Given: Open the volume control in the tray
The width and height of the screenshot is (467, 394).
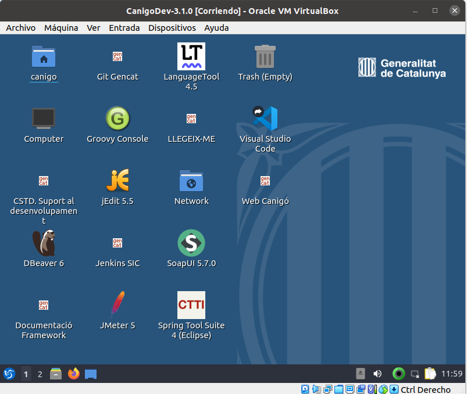Looking at the screenshot, I should coord(377,374).
